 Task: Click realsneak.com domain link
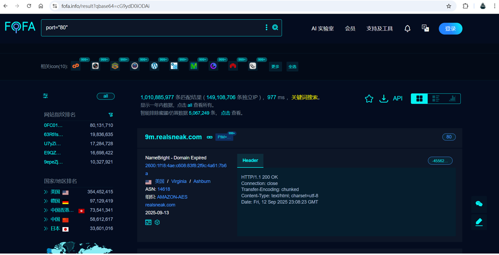[x=160, y=205]
